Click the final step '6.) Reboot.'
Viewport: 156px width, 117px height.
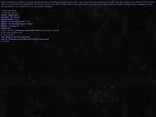[x=5, y=41]
